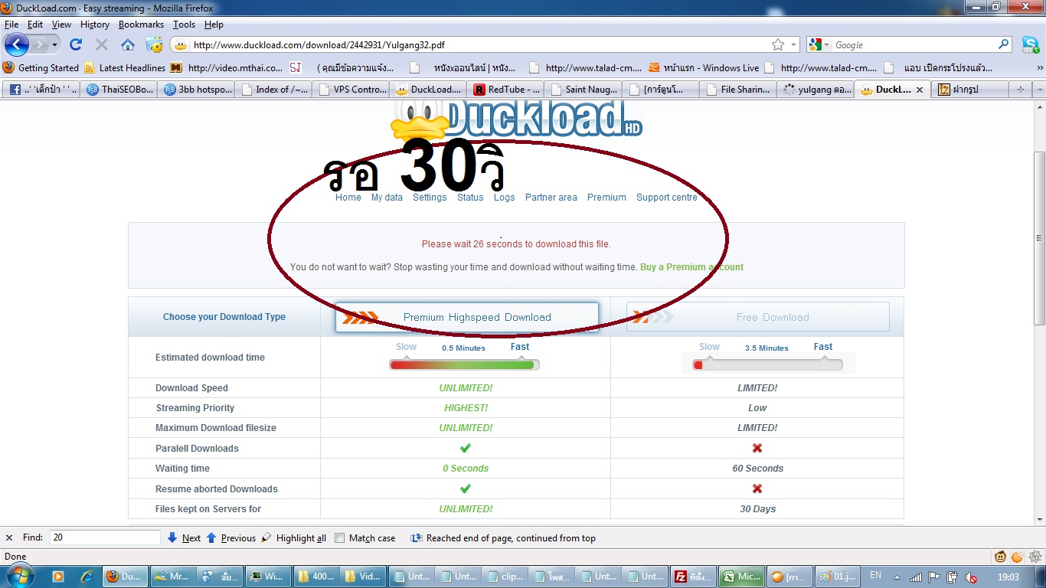Open the Help menu
This screenshot has height=588, width=1046.
click(x=214, y=24)
